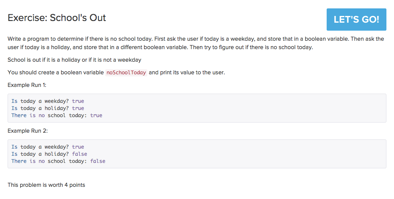Click "Is today a holiday? true" line
394x199 pixels.
coord(48,108)
